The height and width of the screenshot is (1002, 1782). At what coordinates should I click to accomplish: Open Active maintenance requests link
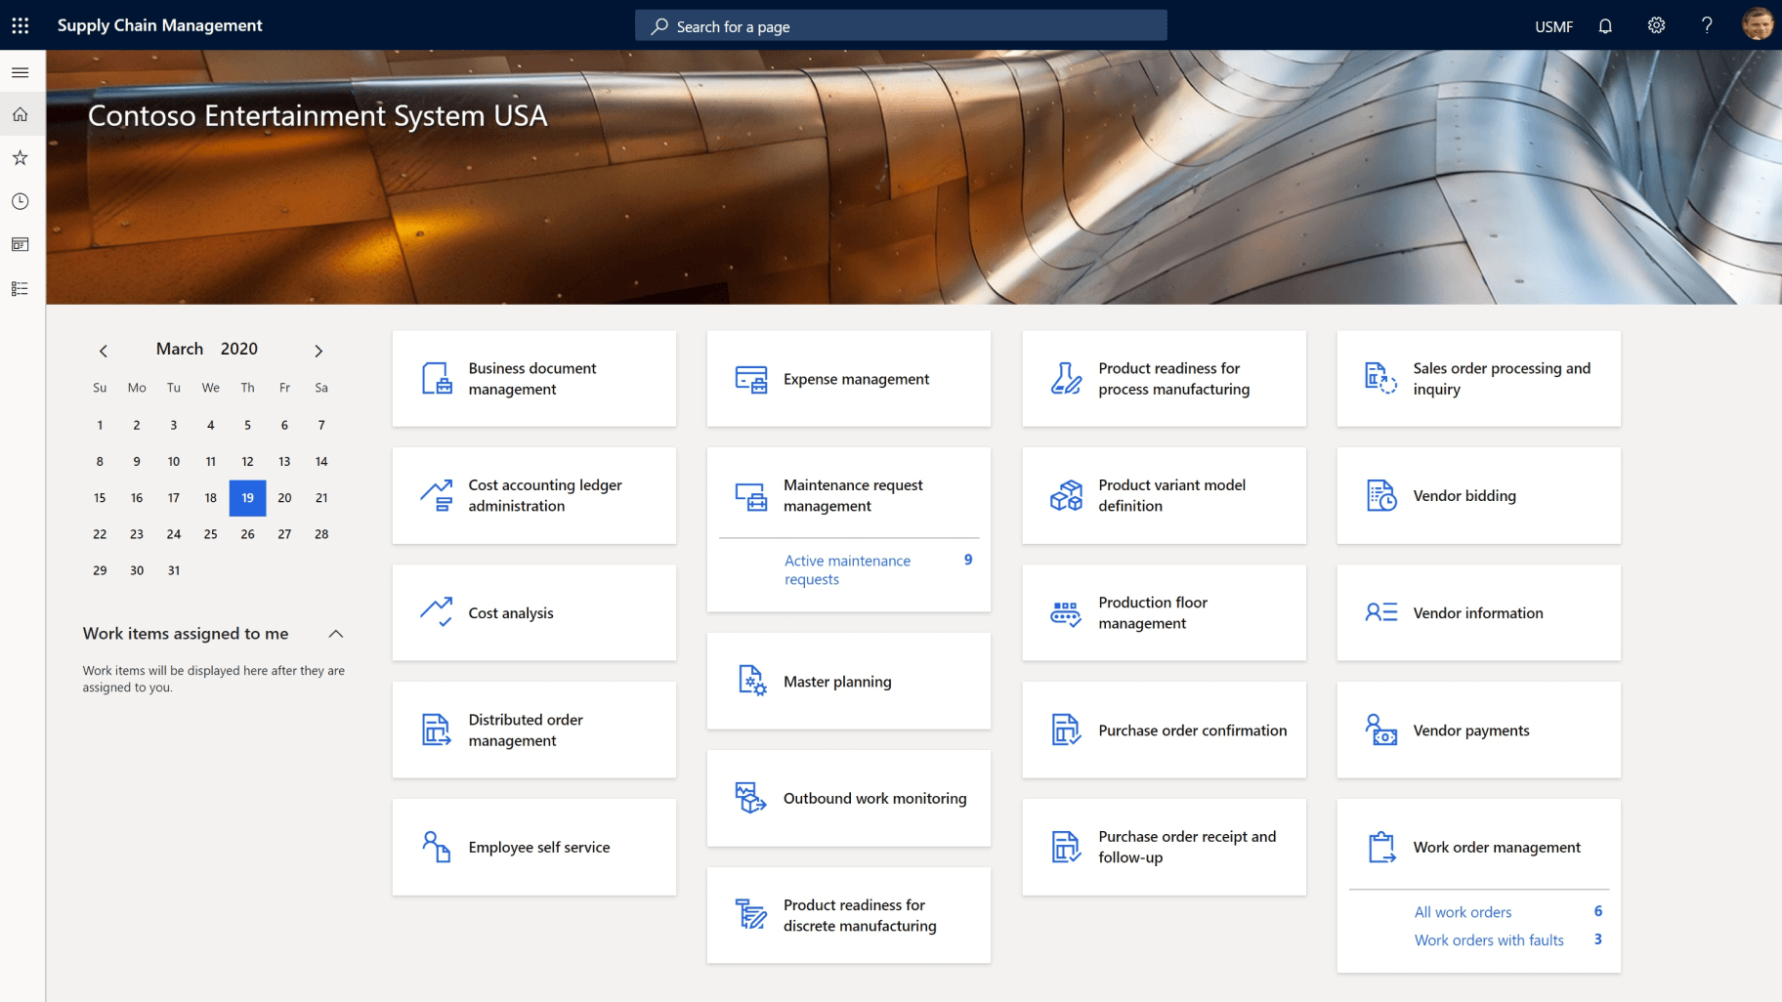(847, 569)
